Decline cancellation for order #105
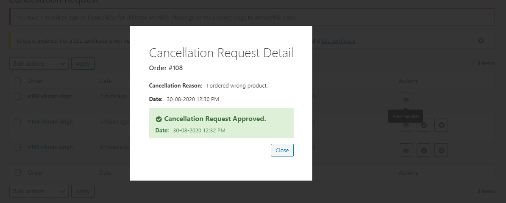This screenshot has height=203, width=506. 441,150
